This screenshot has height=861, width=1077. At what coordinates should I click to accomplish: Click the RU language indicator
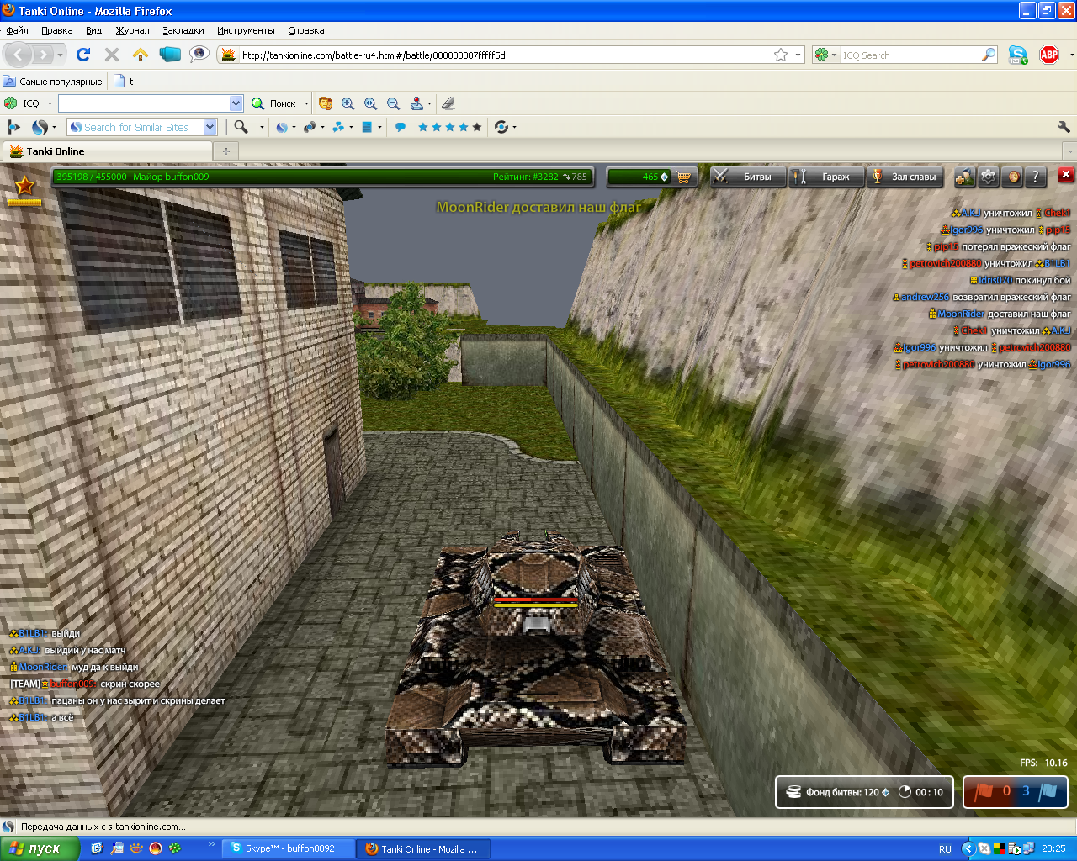click(x=945, y=849)
